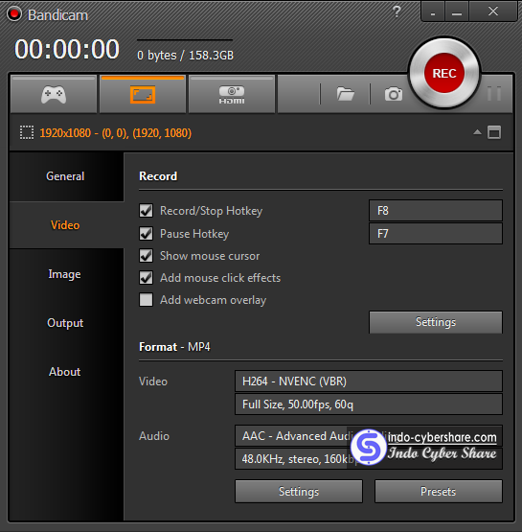Open the Image tab
The image size is (522, 532).
pyautogui.click(x=65, y=274)
